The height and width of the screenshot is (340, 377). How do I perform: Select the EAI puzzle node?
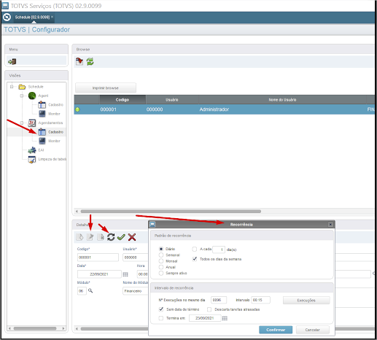[32, 150]
